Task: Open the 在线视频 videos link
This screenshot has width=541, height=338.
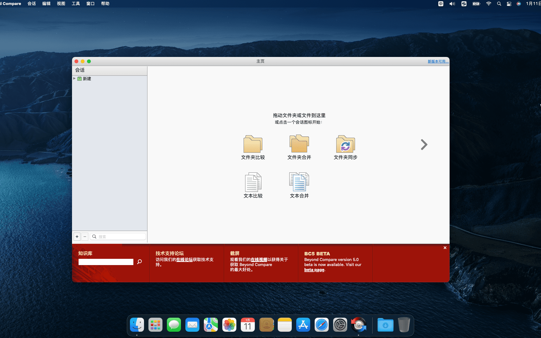Action: pos(259,259)
